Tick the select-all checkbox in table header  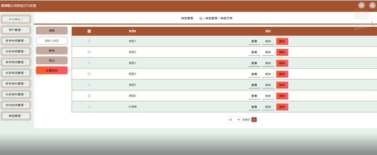[89, 31]
